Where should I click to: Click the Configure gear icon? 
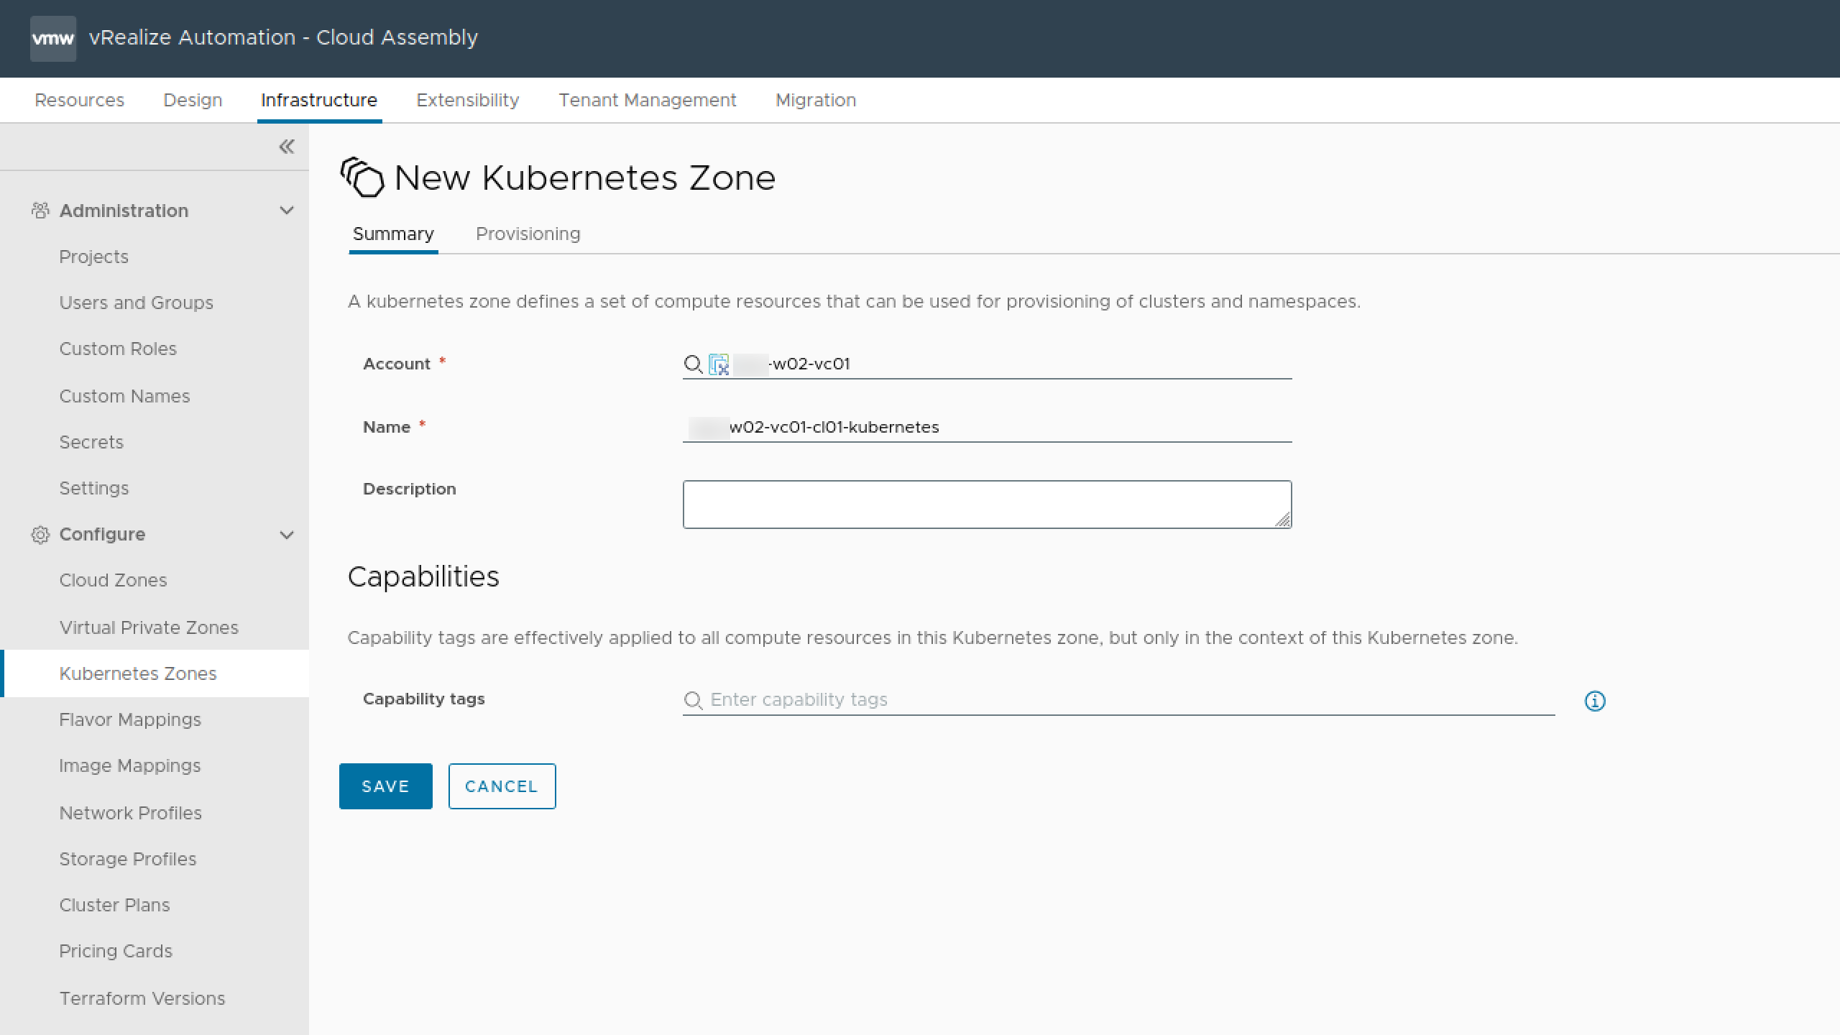click(40, 535)
